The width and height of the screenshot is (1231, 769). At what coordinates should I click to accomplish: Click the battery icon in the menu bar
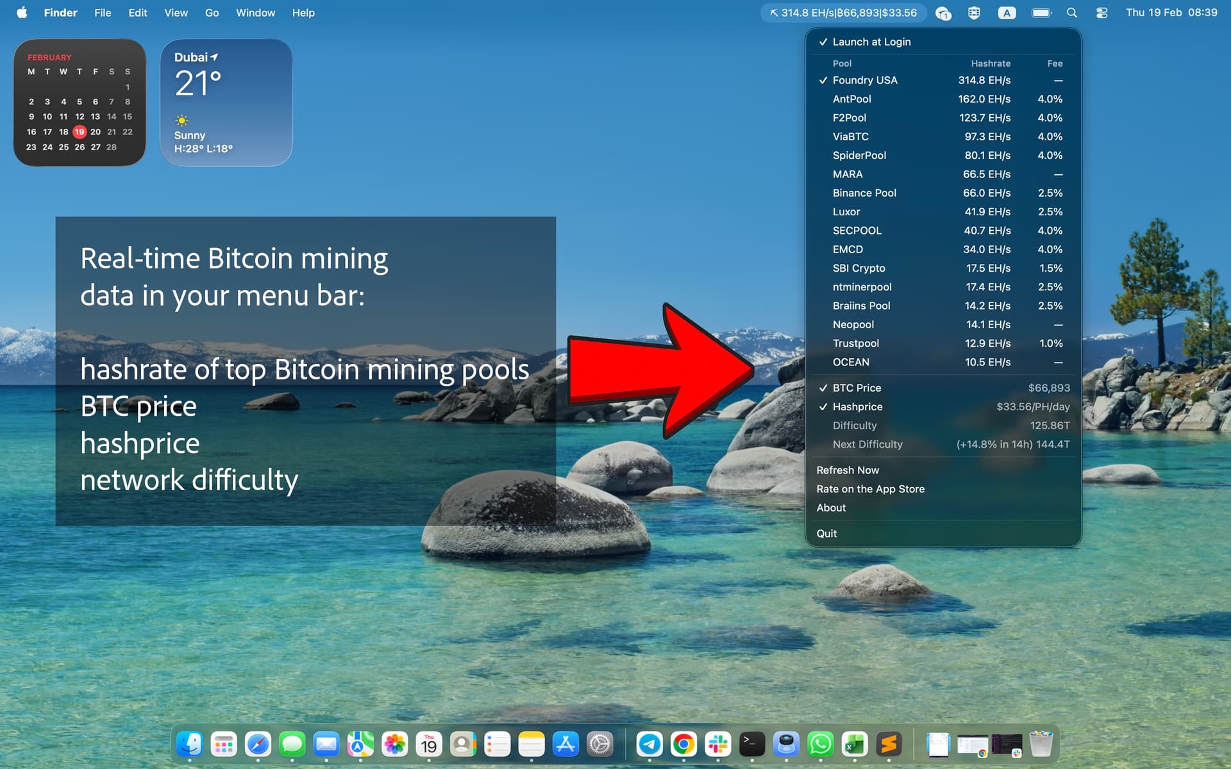click(x=1041, y=12)
